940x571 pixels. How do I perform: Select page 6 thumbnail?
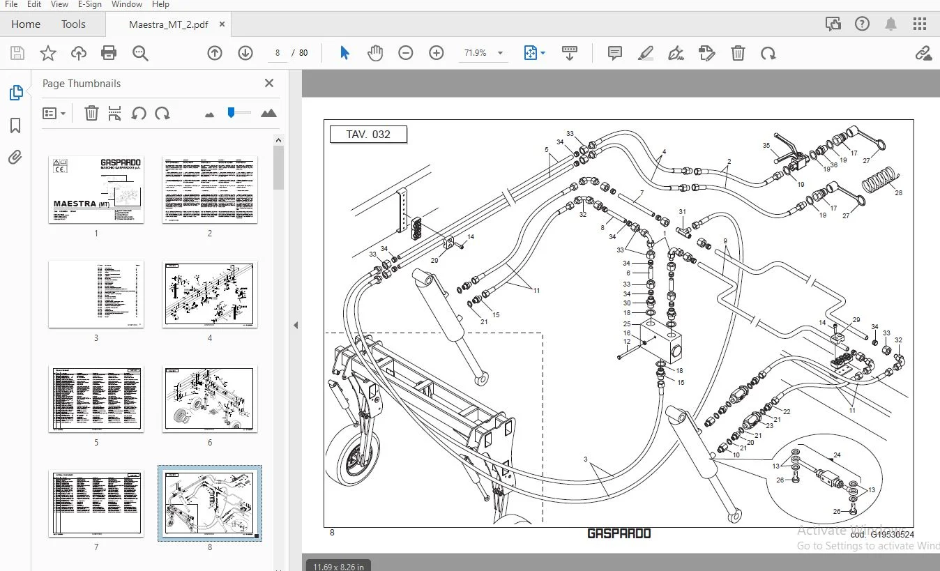(x=210, y=399)
